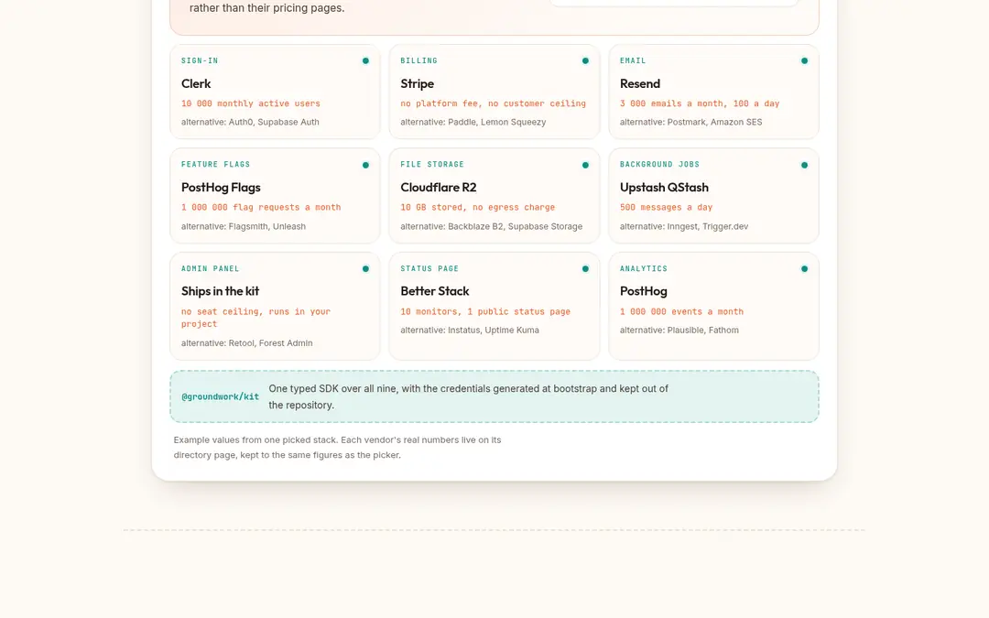Click the ANALYTICS category label
This screenshot has width=989, height=618.
pos(644,268)
